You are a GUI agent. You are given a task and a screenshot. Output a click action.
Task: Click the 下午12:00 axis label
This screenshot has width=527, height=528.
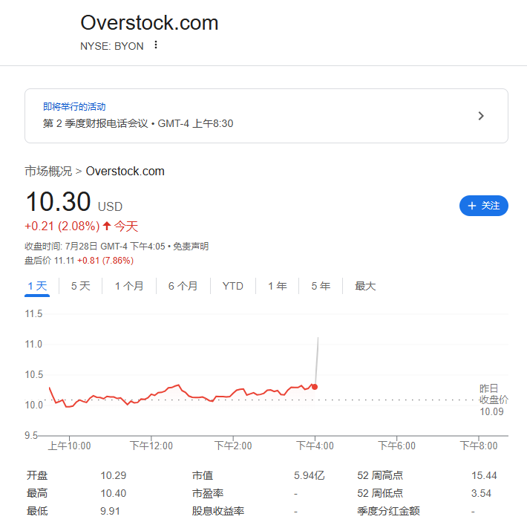151,446
